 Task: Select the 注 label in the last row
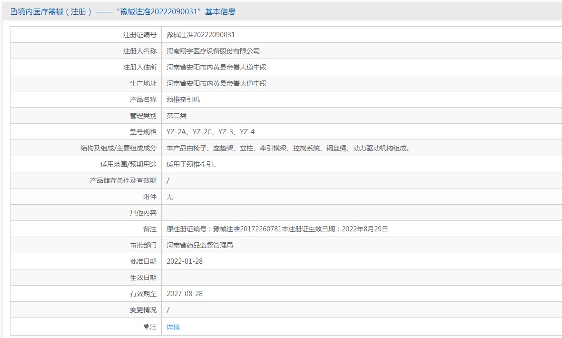click(153, 327)
